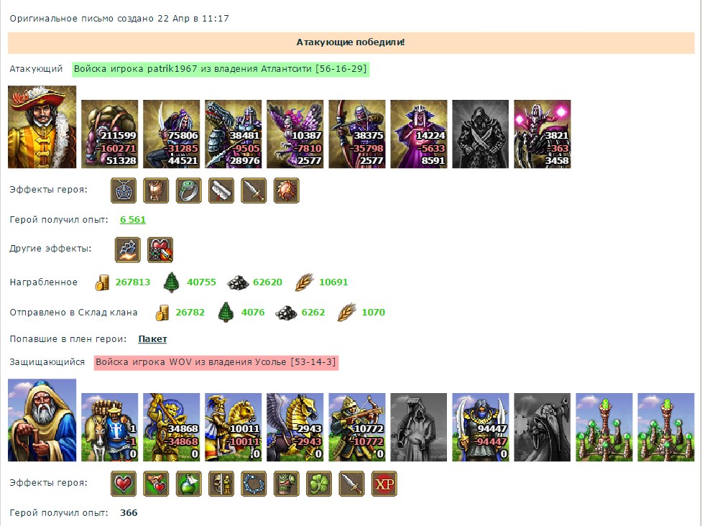This screenshot has width=702, height=526.
Task: Click the blue bead necklace defender effect icon
Action: click(x=254, y=484)
